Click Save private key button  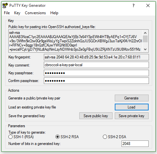click(x=132, y=116)
